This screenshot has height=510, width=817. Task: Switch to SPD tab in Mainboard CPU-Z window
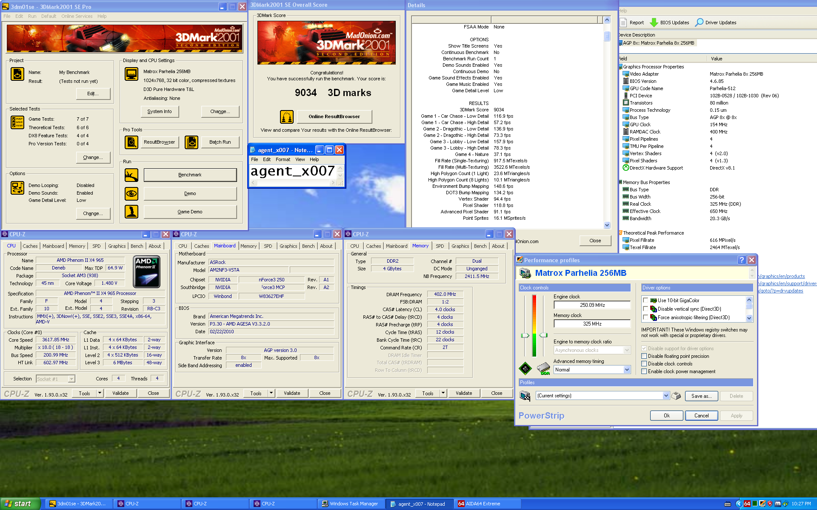tap(268, 246)
